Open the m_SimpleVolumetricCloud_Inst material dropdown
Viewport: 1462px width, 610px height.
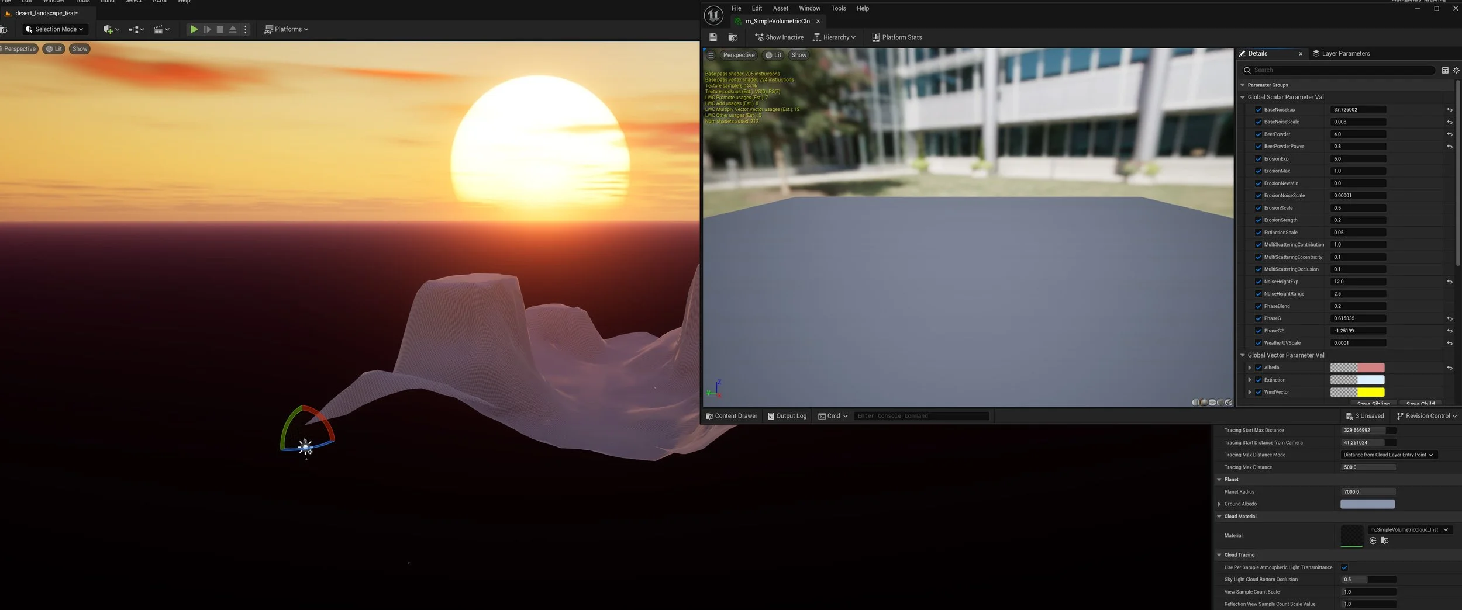[1409, 529]
